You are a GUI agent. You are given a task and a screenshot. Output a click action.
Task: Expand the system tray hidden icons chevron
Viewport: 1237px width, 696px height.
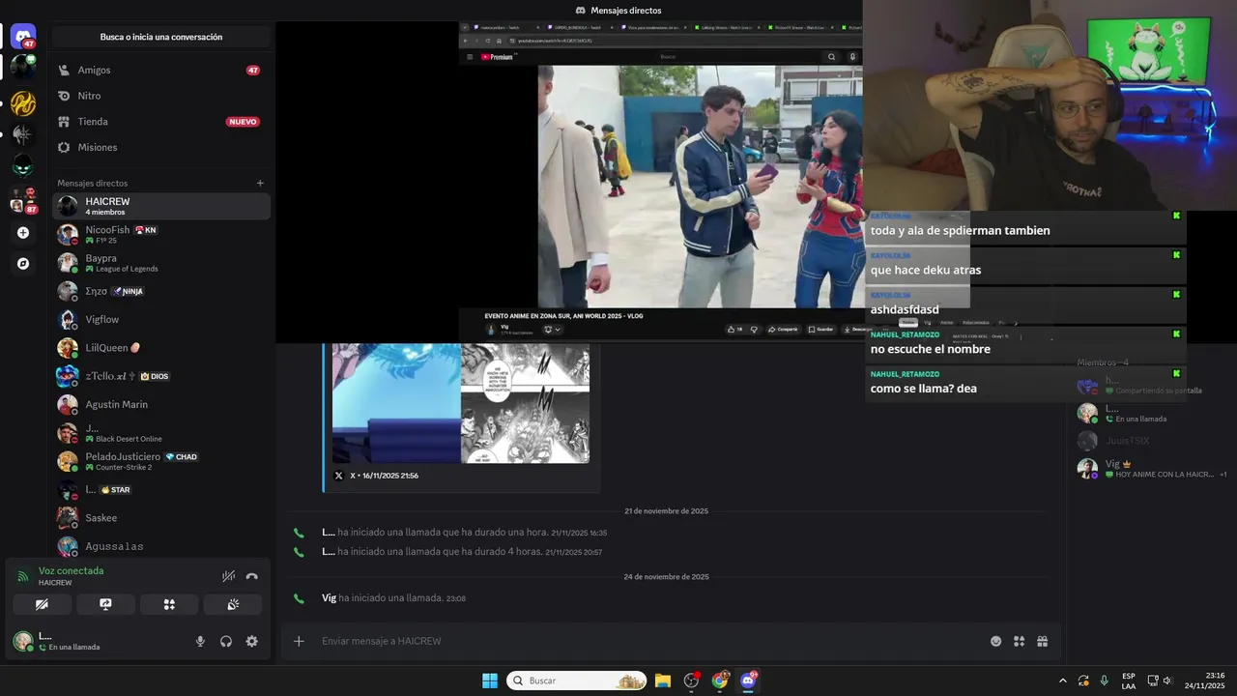coord(1063,681)
